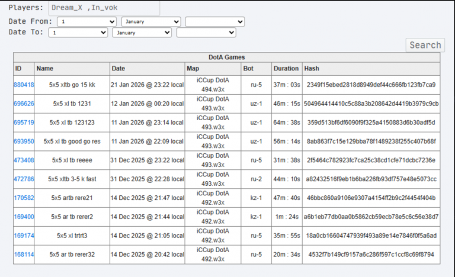This screenshot has height=277, width=455.
Task: Expand the Date To year dropdown
Action: tap(206, 33)
